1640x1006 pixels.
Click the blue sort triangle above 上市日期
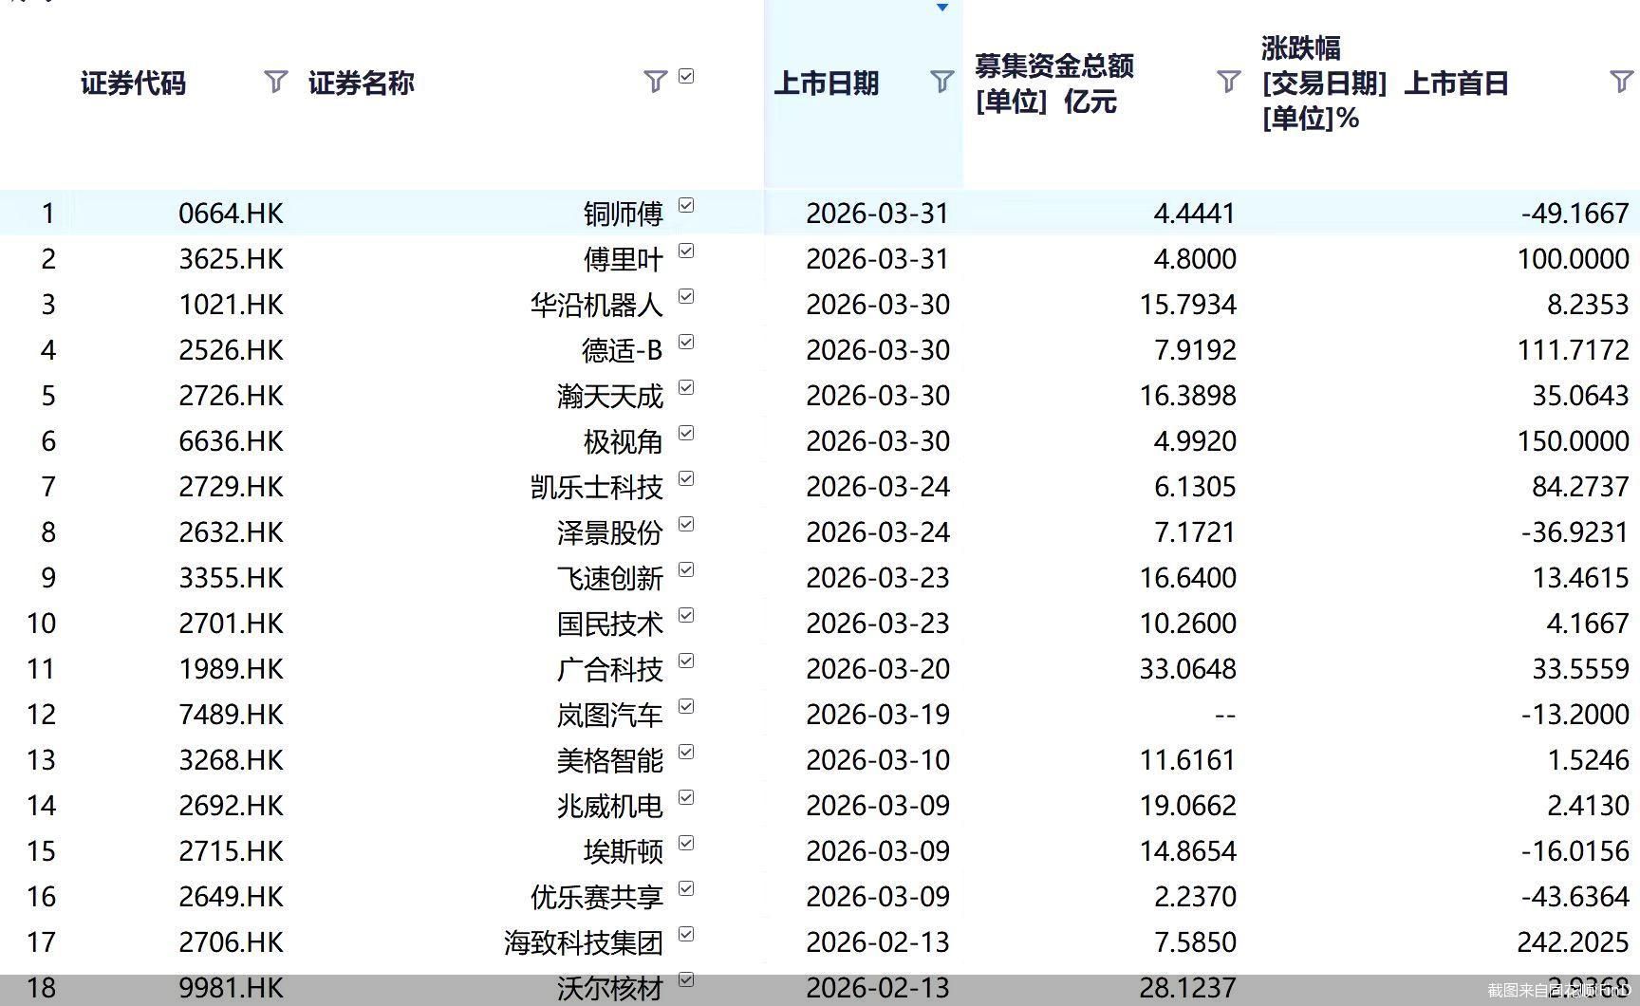(941, 8)
